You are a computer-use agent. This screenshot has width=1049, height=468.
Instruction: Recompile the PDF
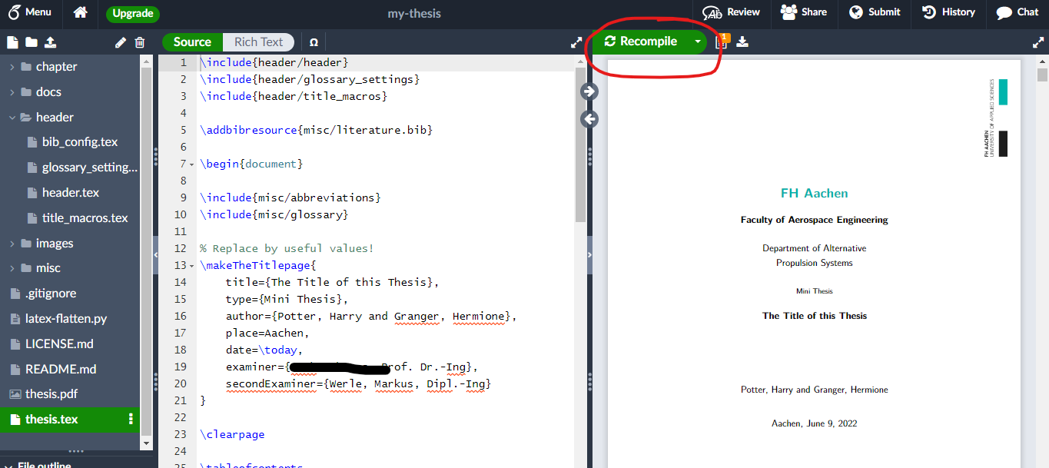coord(641,41)
